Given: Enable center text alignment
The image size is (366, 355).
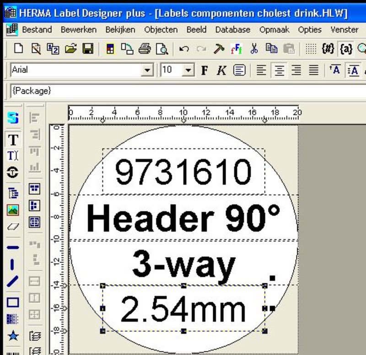Looking at the screenshot, I should (279, 70).
